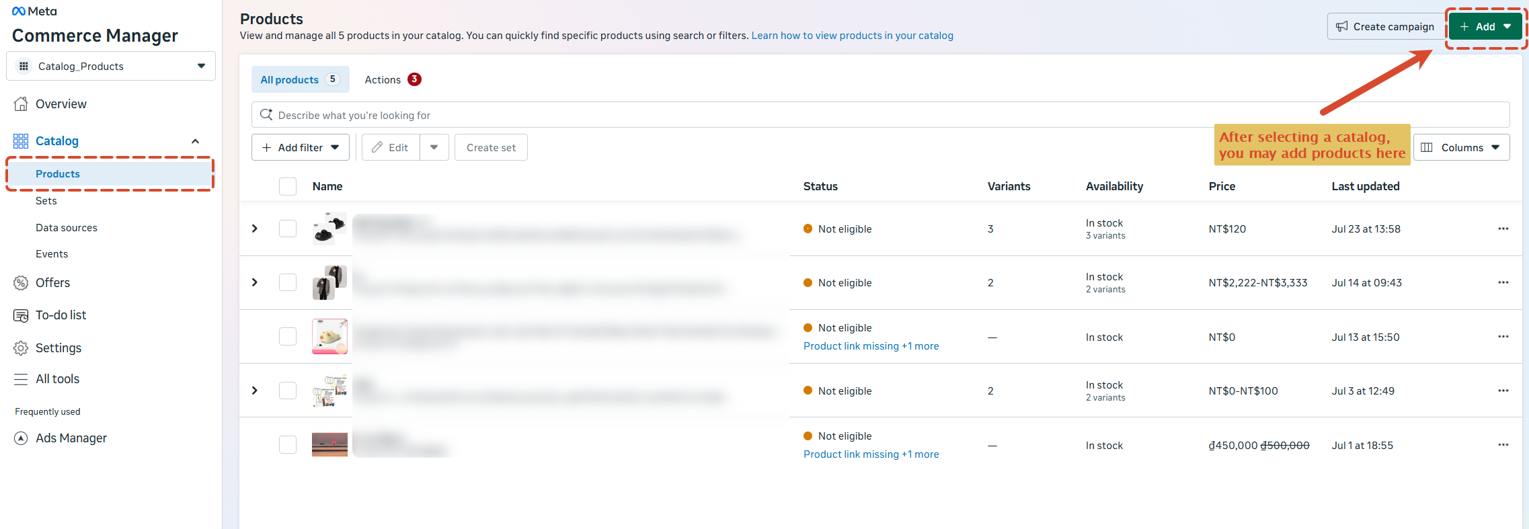Click the green Add button

[x=1485, y=26]
